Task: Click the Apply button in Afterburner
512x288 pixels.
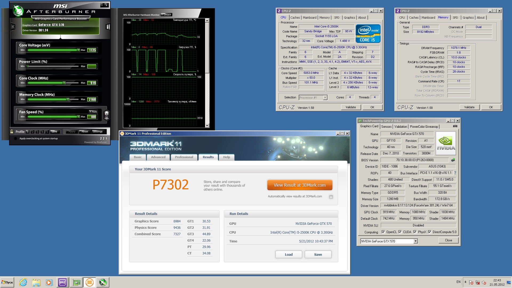Action: tap(72, 132)
